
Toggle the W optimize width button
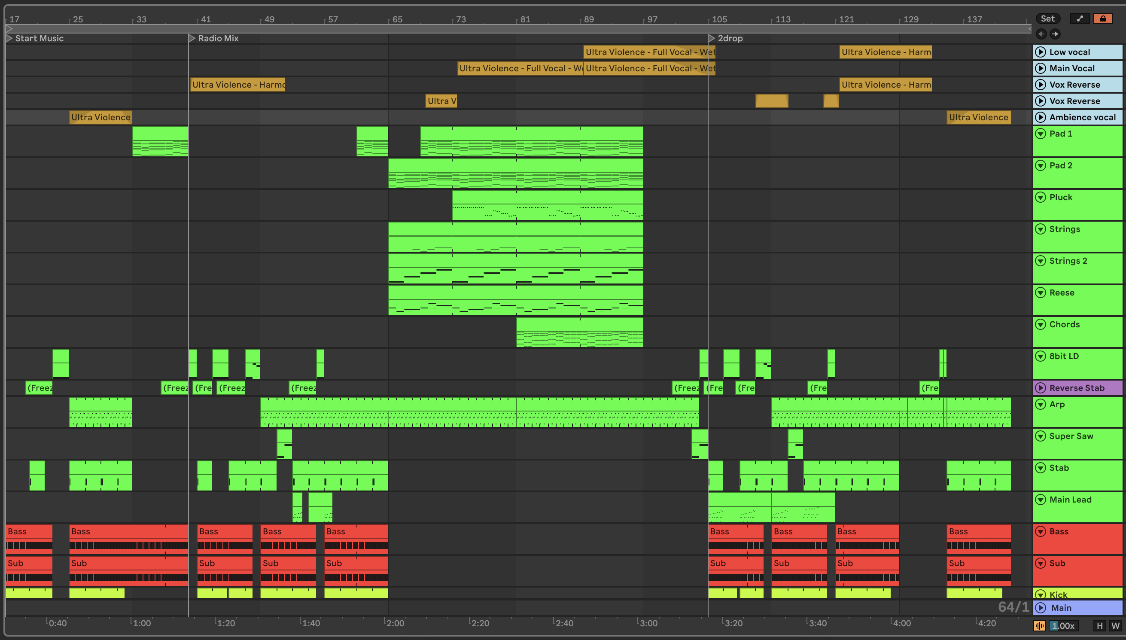(1115, 625)
